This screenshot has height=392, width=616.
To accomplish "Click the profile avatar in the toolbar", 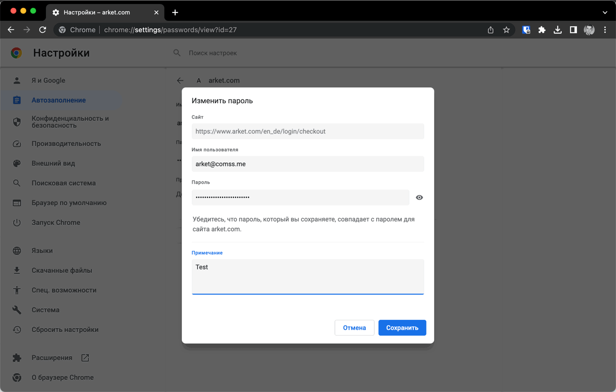I will 589,30.
